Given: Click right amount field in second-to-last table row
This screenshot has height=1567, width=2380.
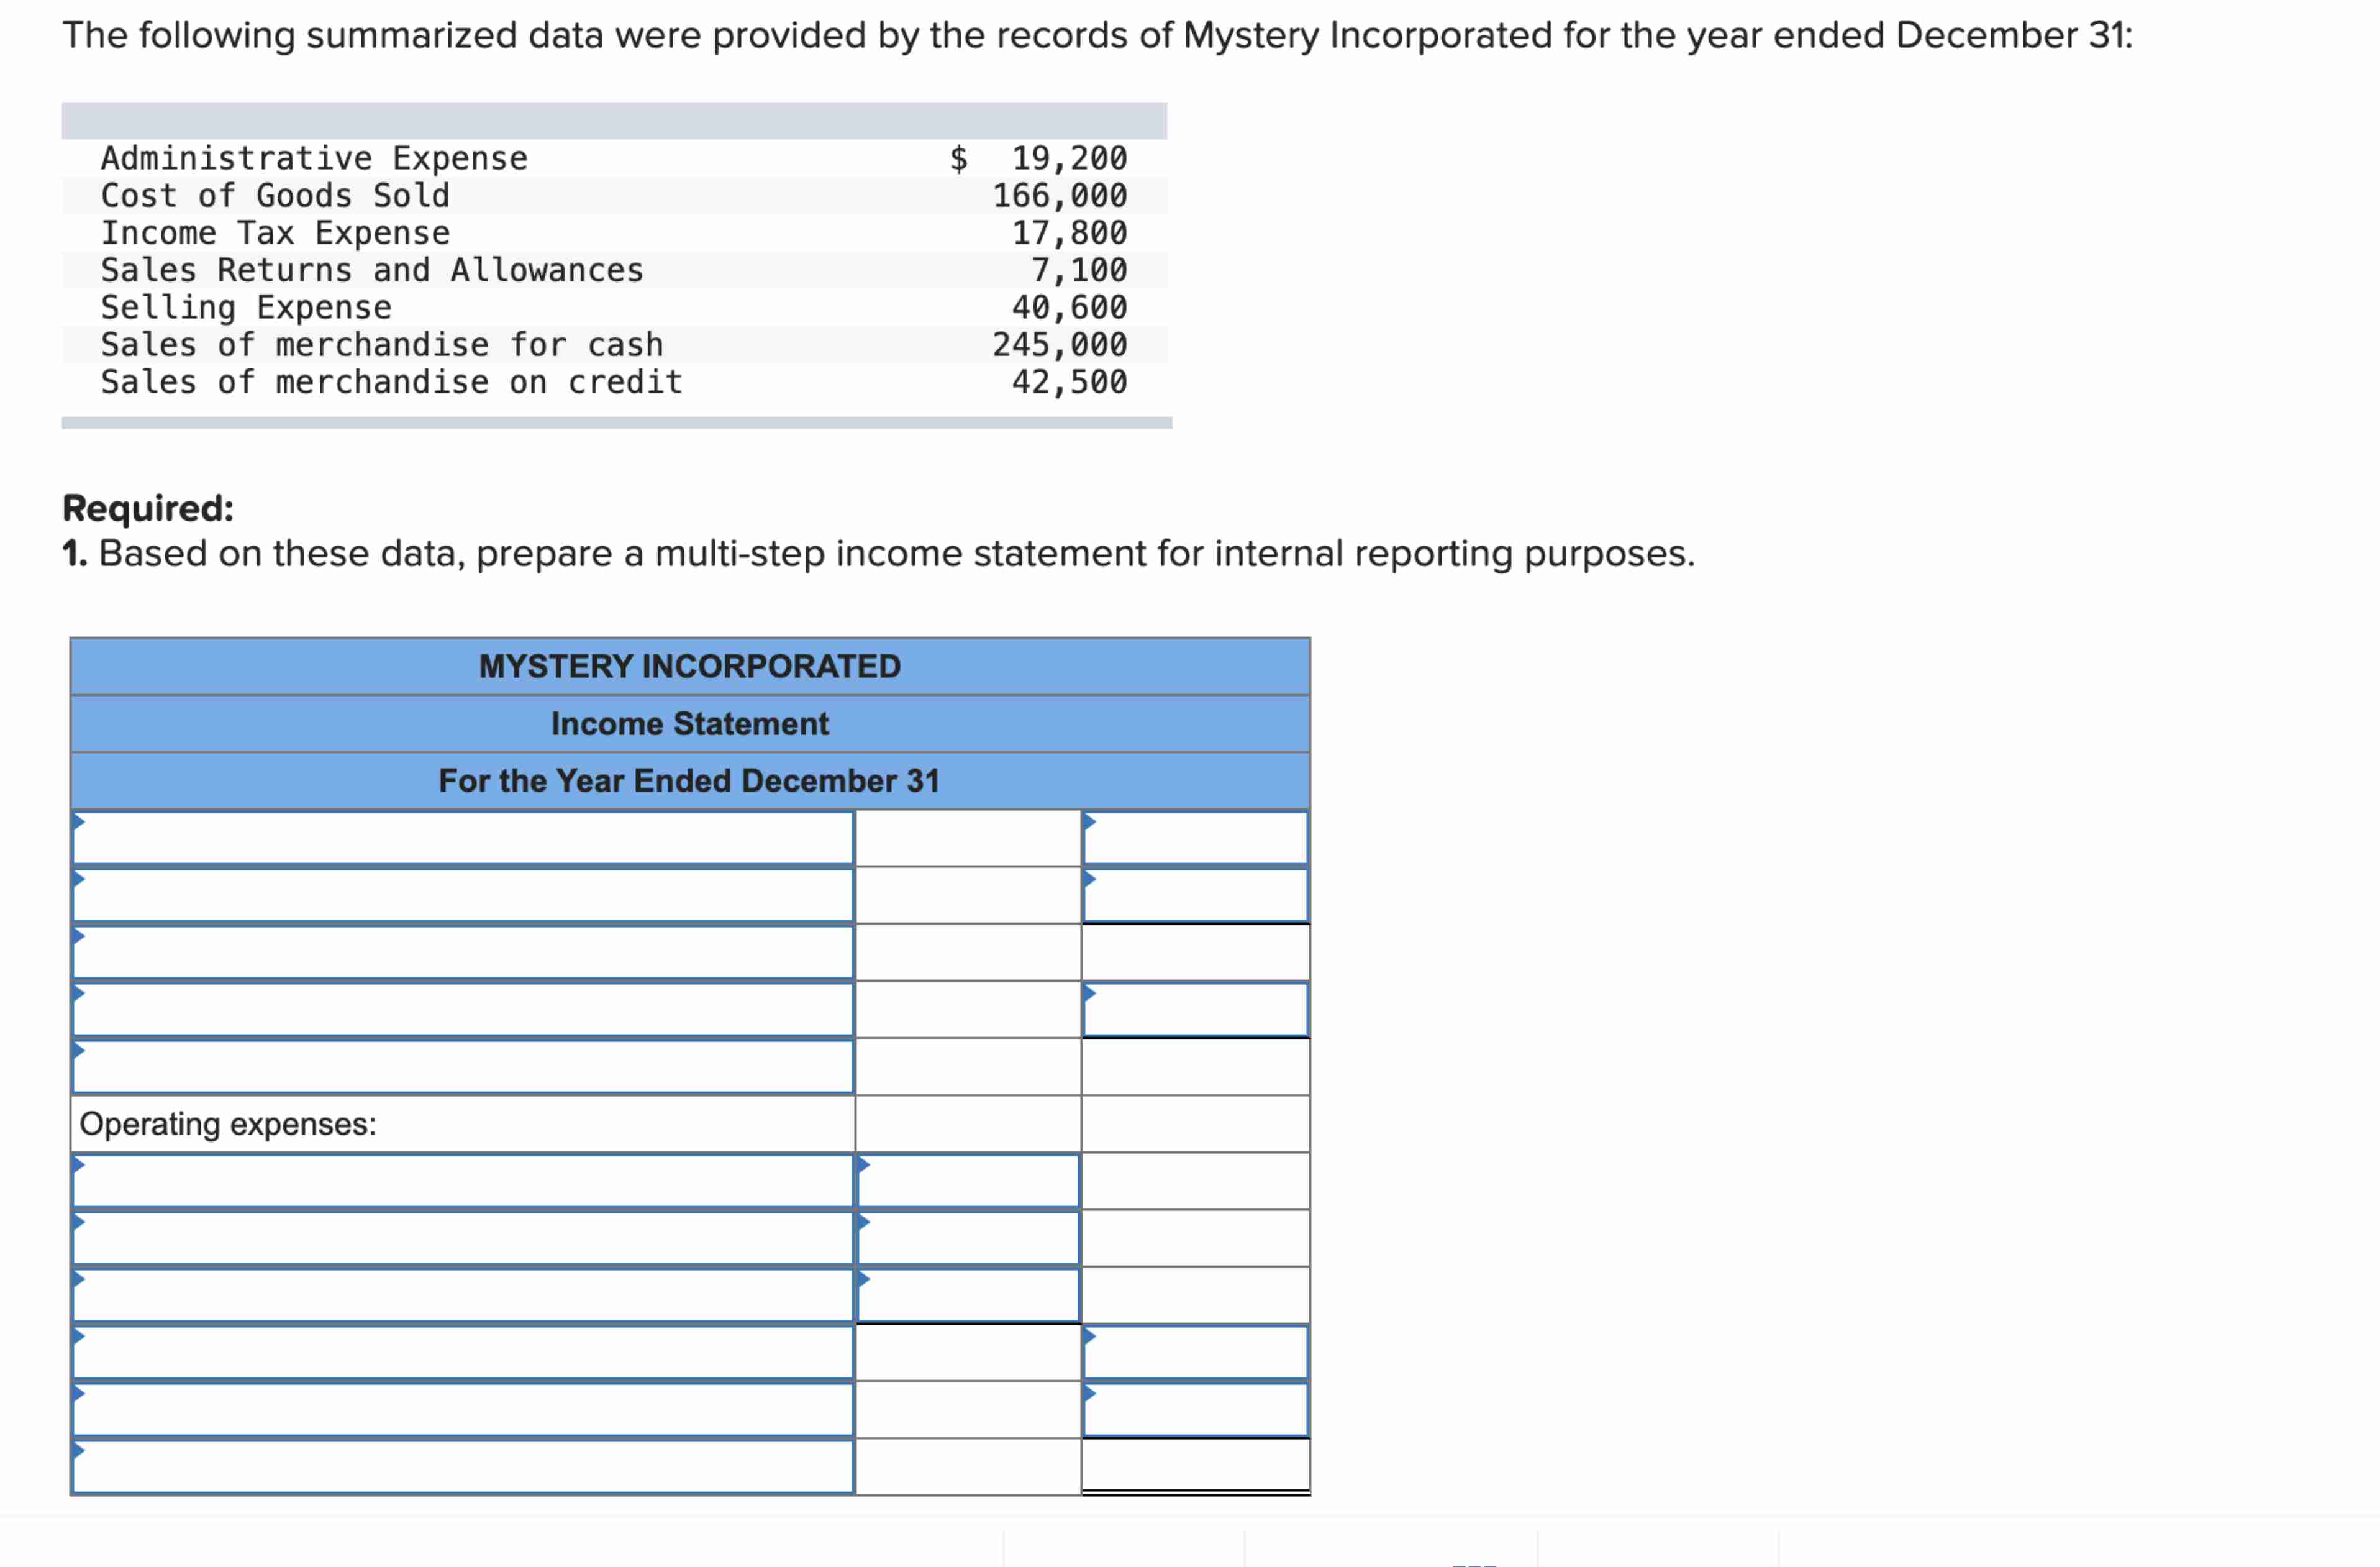Looking at the screenshot, I should pyautogui.click(x=1195, y=1410).
